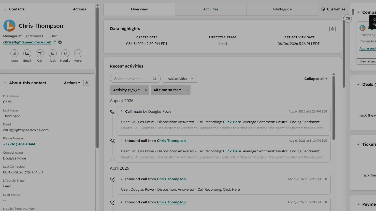
Task: Click phone icon beside Call made by Douglas Powe
Action: click(x=112, y=112)
